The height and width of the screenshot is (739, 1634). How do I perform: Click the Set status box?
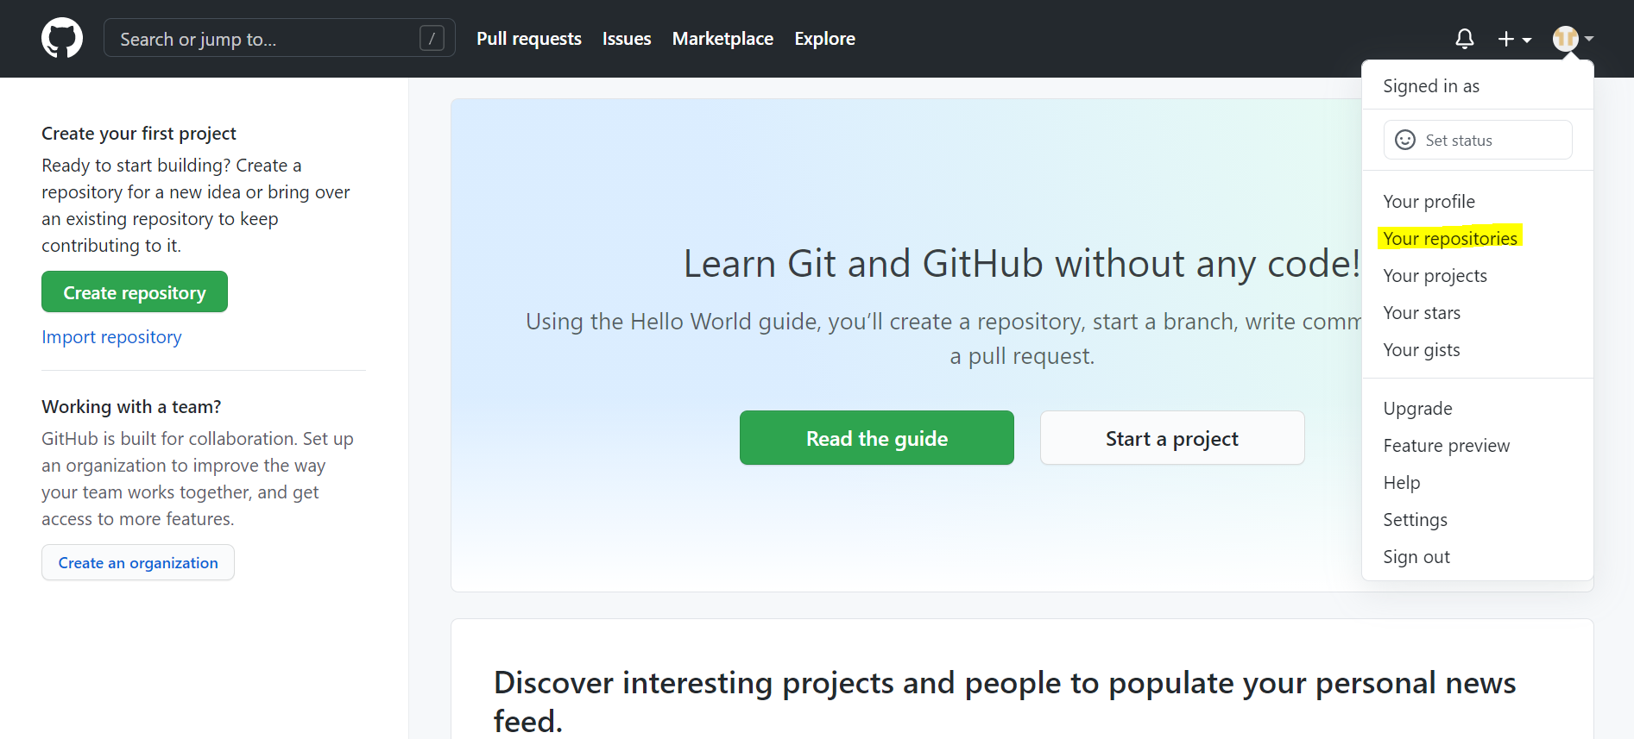1478,140
